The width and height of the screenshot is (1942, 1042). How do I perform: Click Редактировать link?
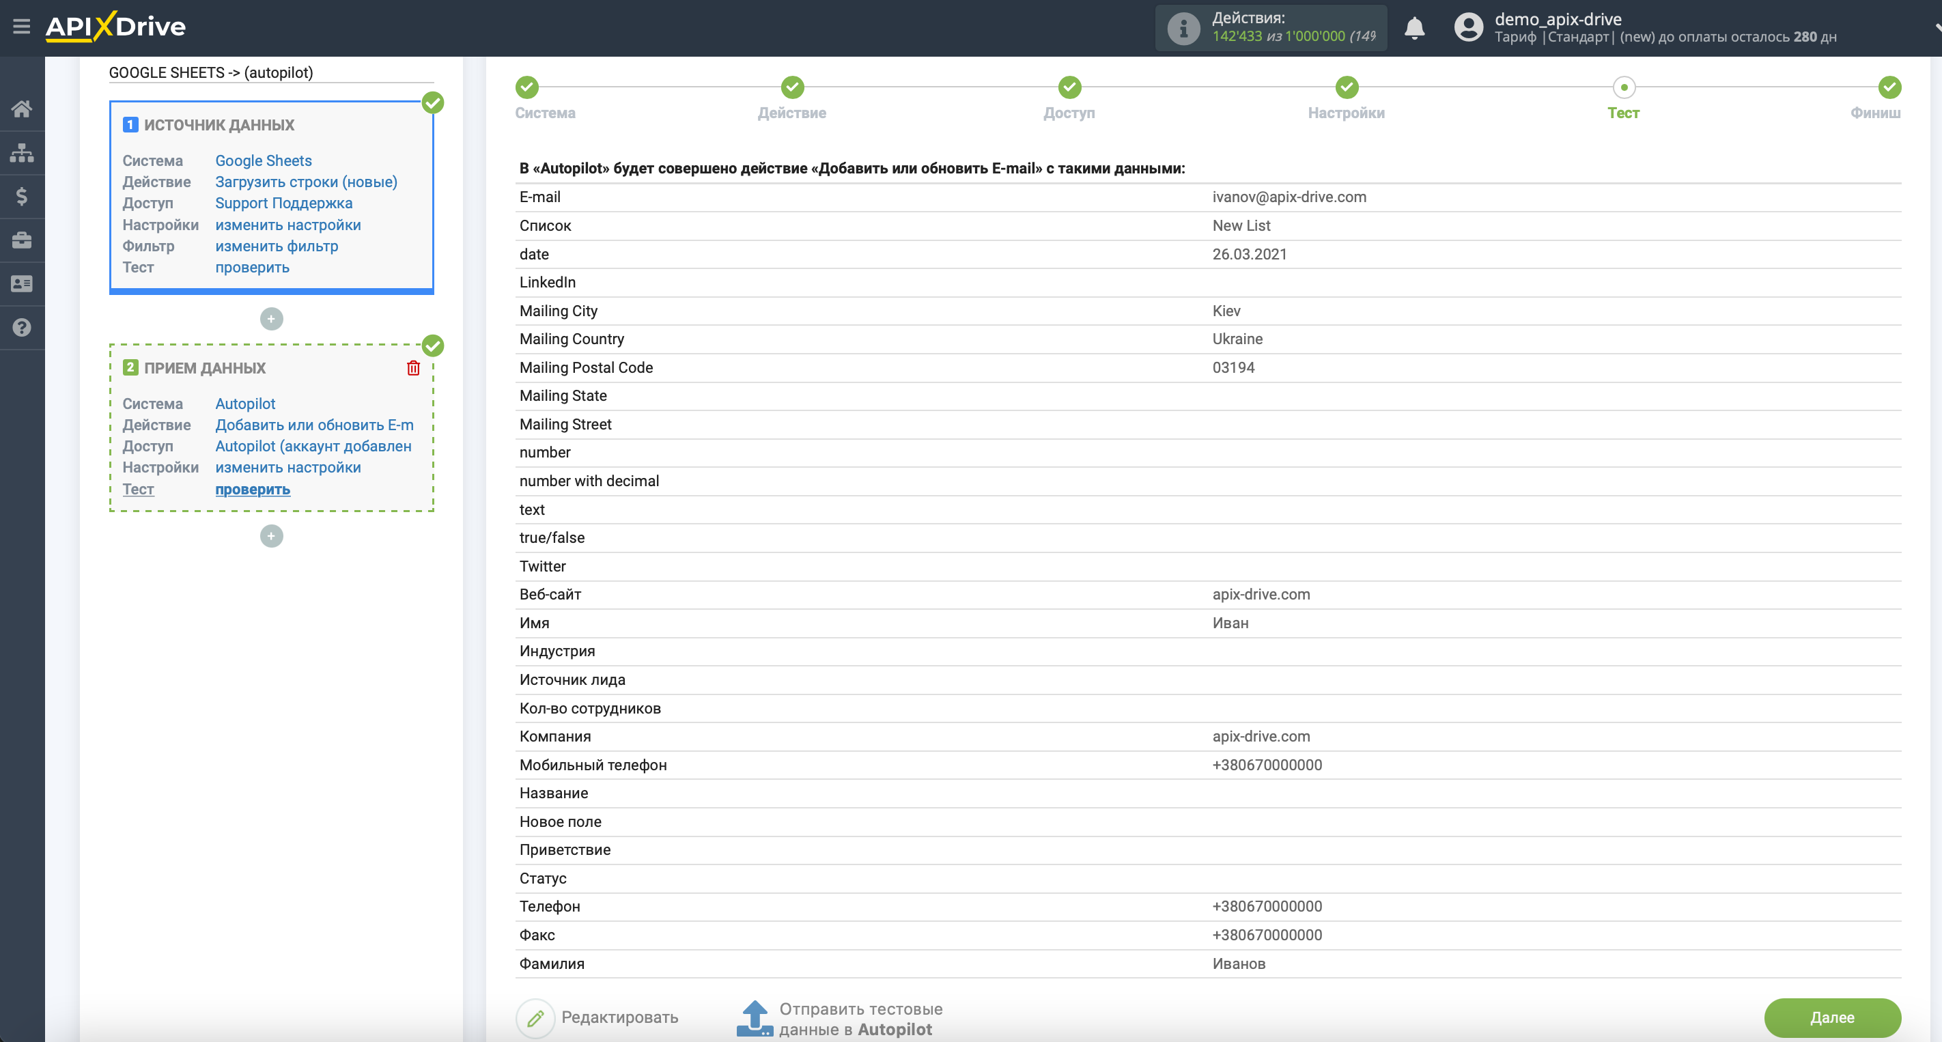point(620,1018)
